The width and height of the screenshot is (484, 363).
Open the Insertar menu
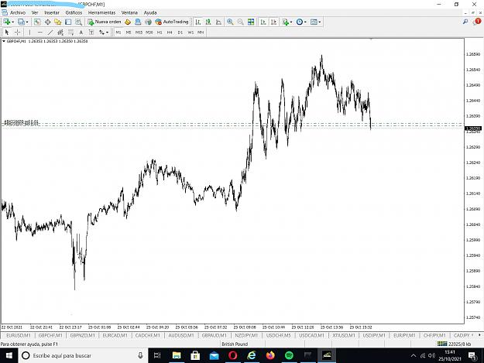(52, 12)
